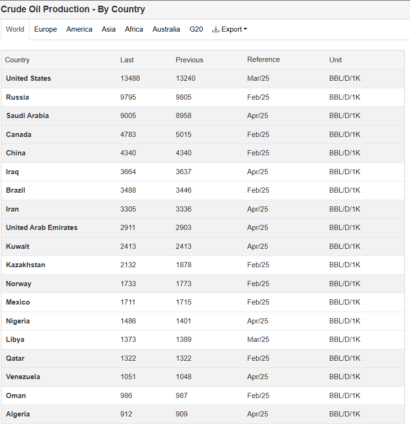Viewport: 410px width, 424px height.
Task: Select the Australia tab
Action: coord(166,29)
